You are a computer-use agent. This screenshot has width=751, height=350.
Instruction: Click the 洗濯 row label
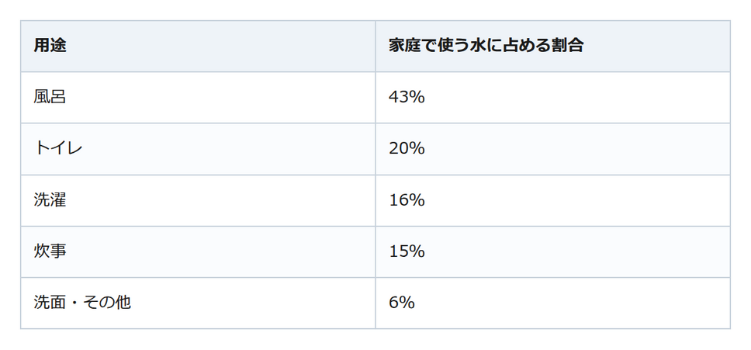click(198, 200)
